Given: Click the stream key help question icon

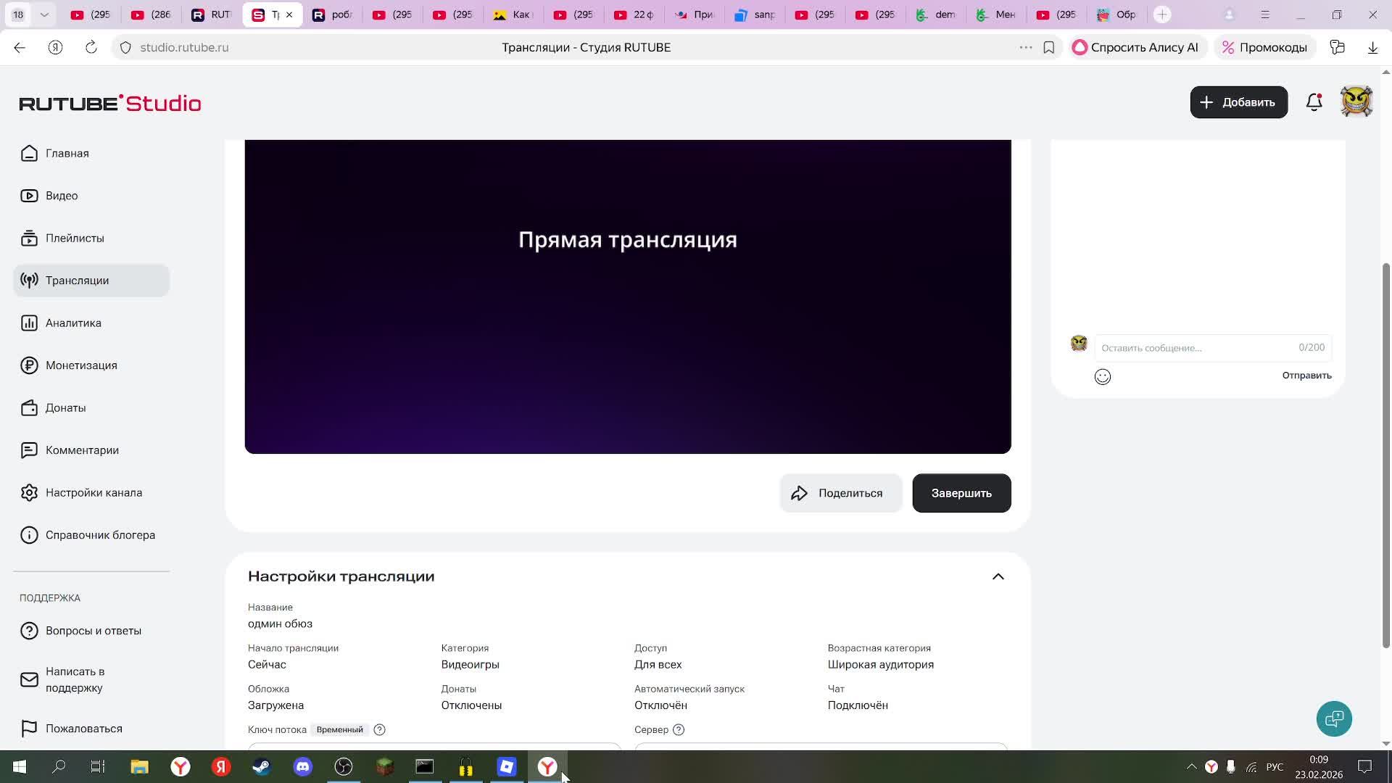Looking at the screenshot, I should (379, 729).
